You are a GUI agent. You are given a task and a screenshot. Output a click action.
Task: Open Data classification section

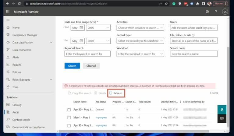(x=23, y=43)
